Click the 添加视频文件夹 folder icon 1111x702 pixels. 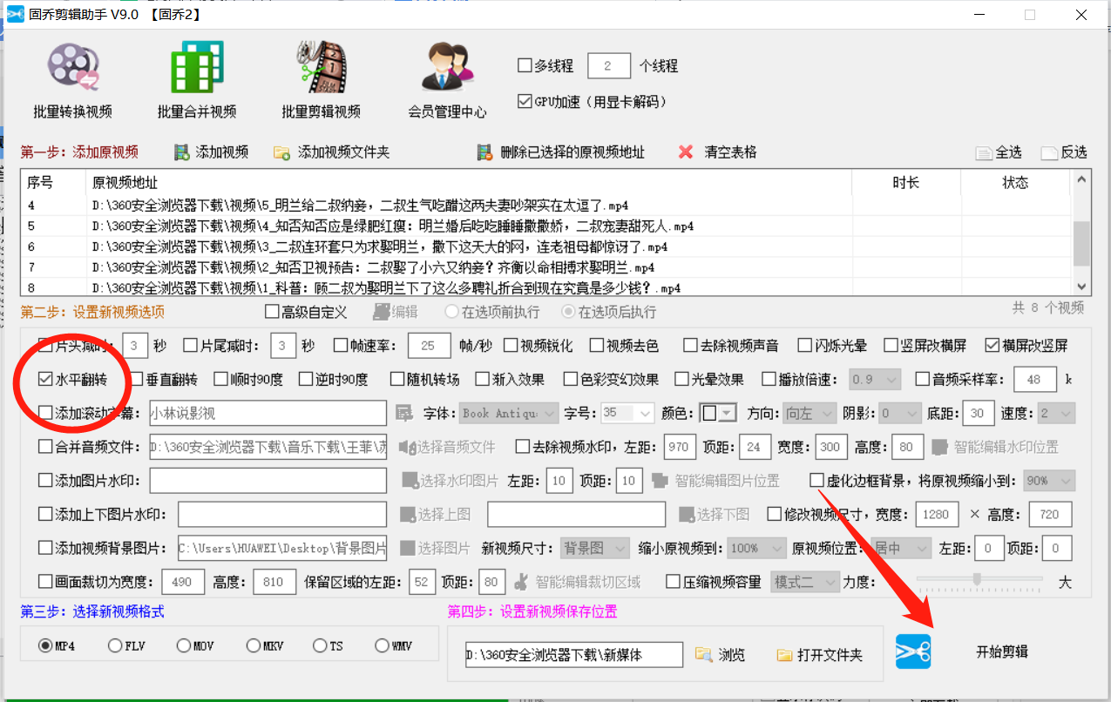coord(282,152)
